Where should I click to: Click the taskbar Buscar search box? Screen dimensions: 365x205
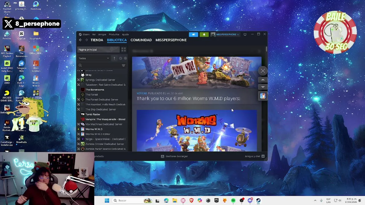(132, 200)
